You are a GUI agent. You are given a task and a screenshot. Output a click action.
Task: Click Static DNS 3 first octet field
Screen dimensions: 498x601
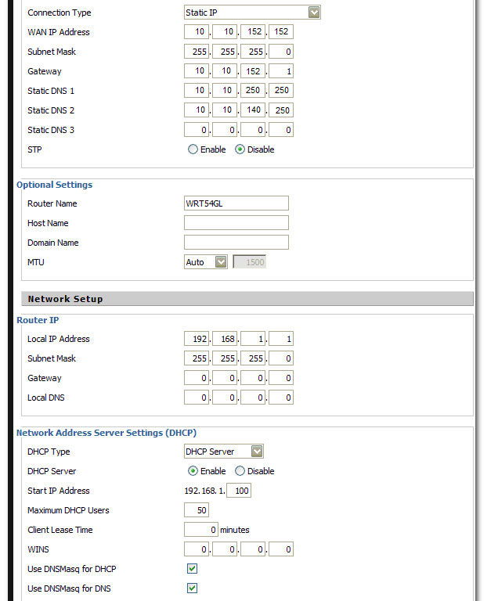(x=197, y=130)
